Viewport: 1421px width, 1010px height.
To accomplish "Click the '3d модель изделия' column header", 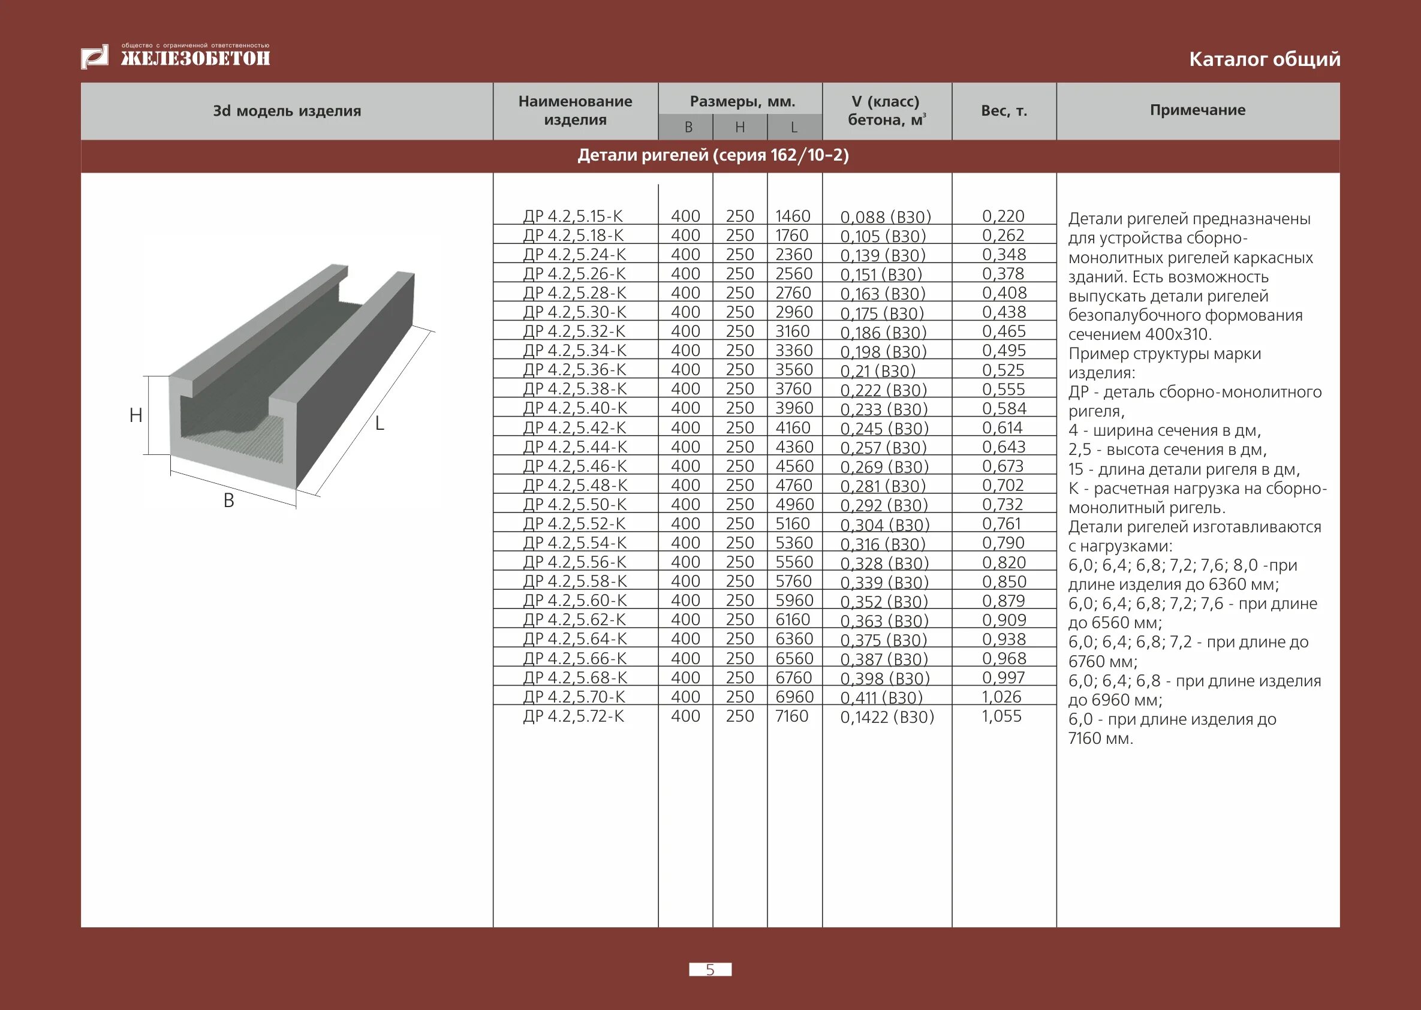I will [x=287, y=111].
